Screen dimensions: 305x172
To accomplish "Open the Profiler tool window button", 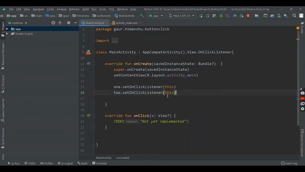I will [x=47, y=163].
